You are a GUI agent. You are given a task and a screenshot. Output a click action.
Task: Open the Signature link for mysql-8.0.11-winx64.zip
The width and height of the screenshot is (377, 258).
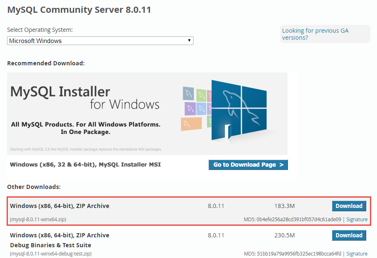pyautogui.click(x=357, y=219)
